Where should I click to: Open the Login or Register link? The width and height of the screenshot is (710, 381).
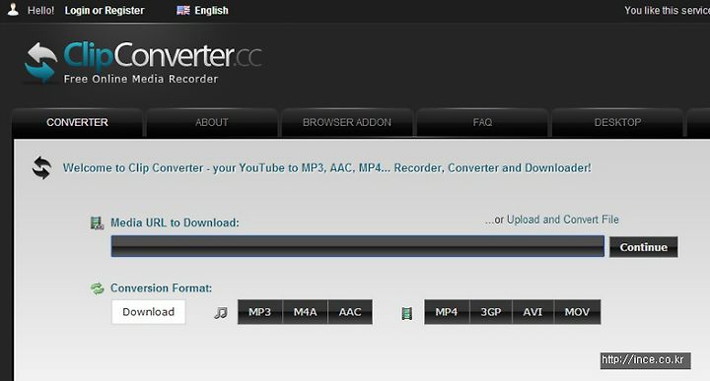pyautogui.click(x=105, y=11)
